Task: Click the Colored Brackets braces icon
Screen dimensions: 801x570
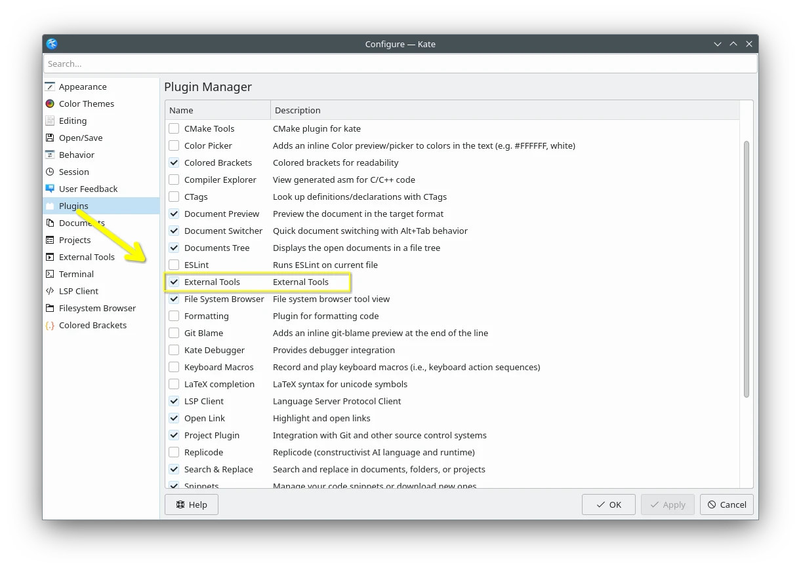Action: 50,325
